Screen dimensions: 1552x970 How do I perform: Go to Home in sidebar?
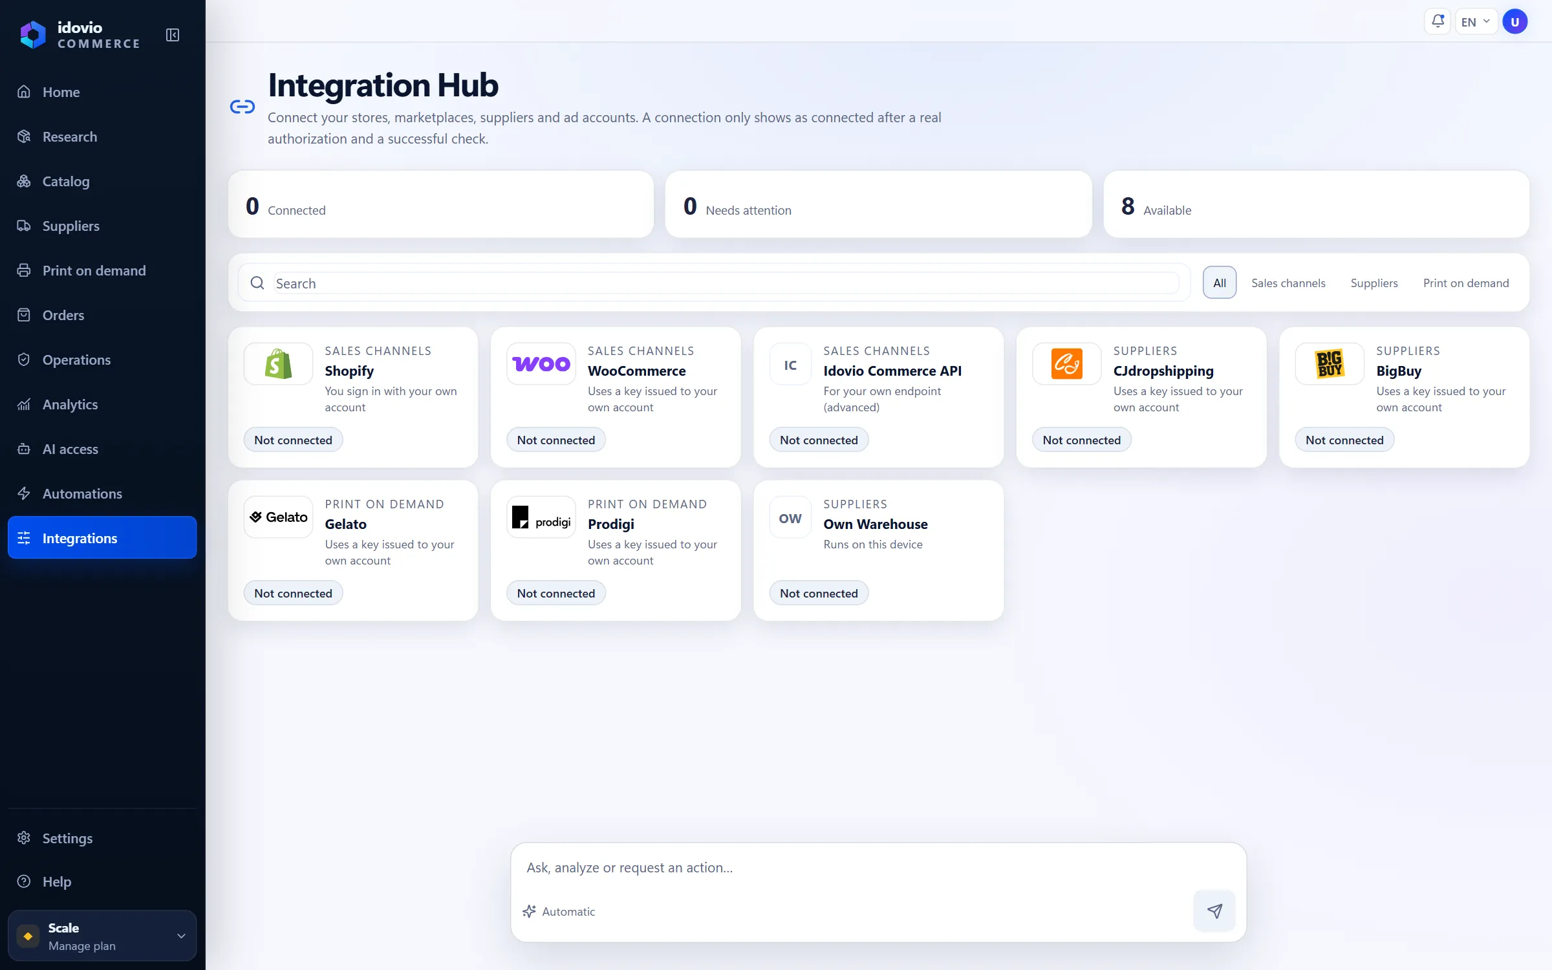click(102, 92)
